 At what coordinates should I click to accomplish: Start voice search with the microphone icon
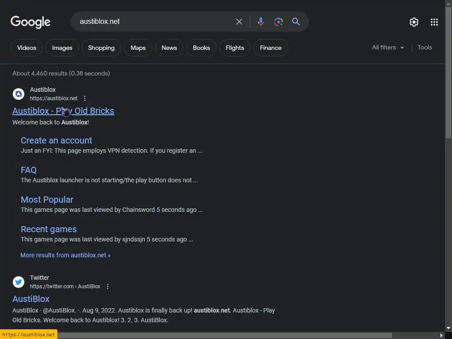(x=260, y=22)
